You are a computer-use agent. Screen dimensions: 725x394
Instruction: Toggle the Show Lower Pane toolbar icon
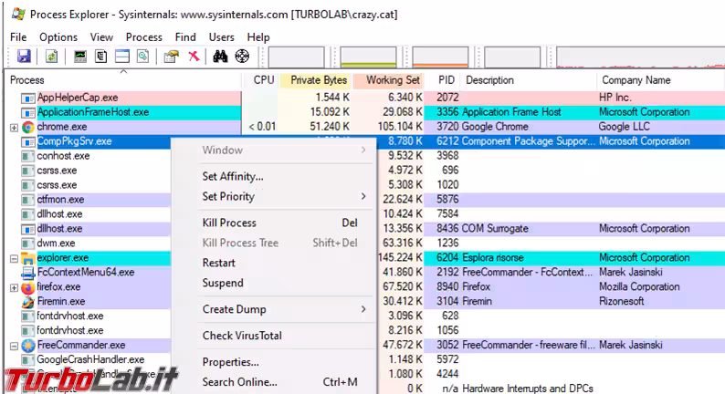(x=122, y=57)
